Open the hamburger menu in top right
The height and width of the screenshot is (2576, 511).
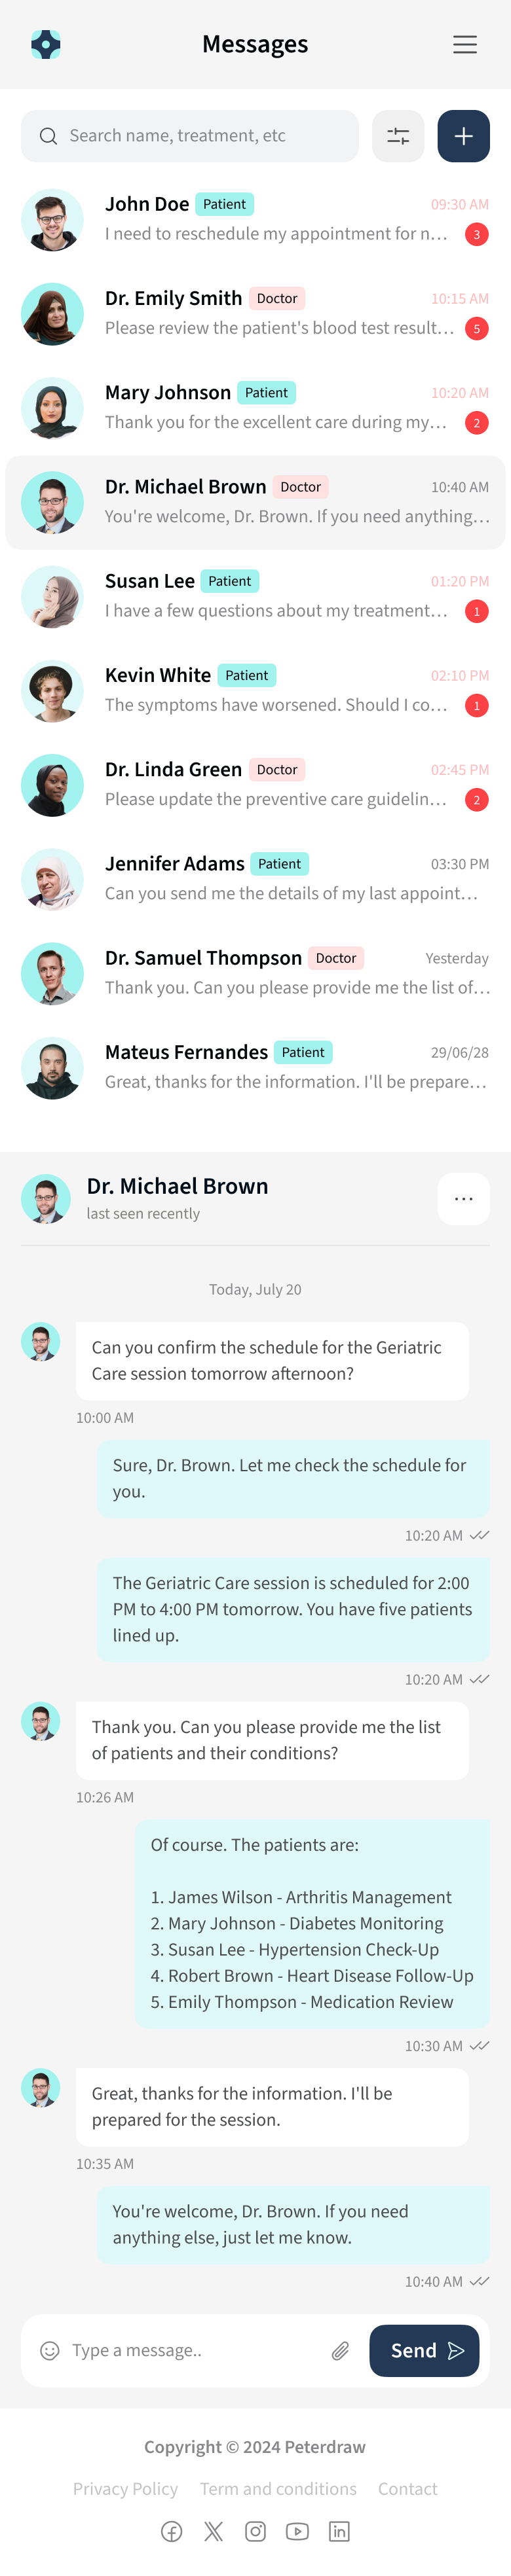465,44
